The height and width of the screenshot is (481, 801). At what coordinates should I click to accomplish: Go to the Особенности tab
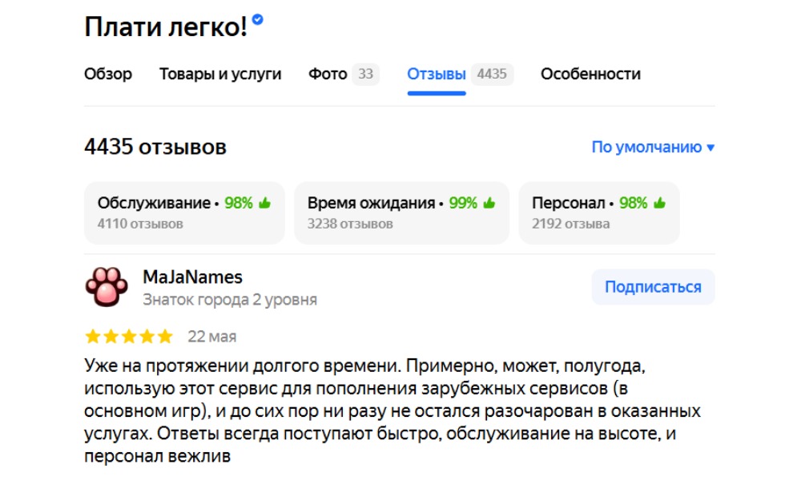click(x=590, y=75)
